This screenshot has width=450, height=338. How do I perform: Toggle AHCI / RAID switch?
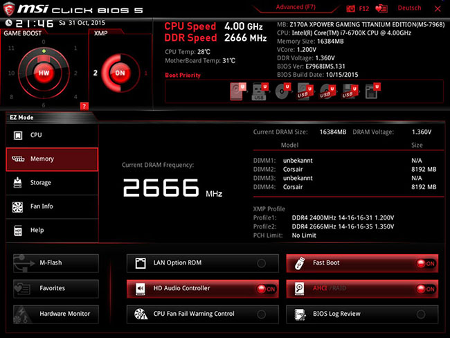tap(426, 289)
